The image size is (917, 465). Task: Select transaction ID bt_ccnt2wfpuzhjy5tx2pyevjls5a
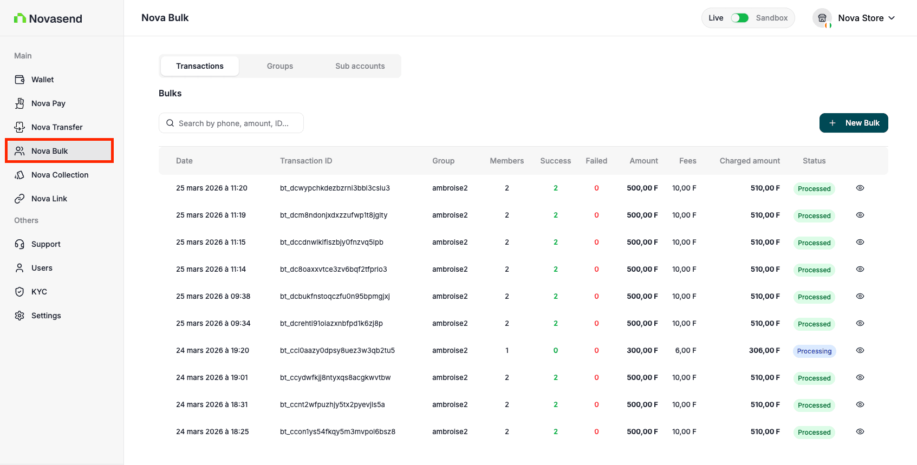tap(333, 404)
